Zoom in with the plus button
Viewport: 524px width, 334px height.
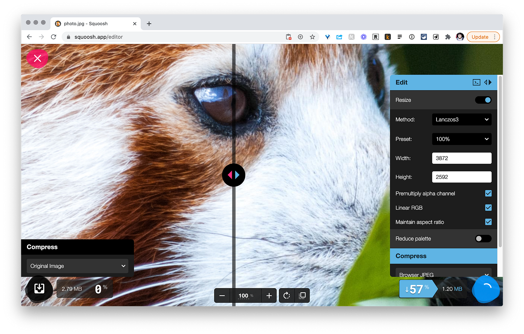point(269,296)
